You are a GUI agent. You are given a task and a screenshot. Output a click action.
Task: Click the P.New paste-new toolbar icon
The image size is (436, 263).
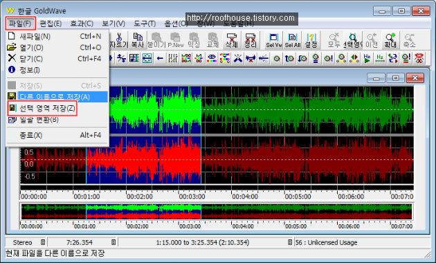(176, 40)
